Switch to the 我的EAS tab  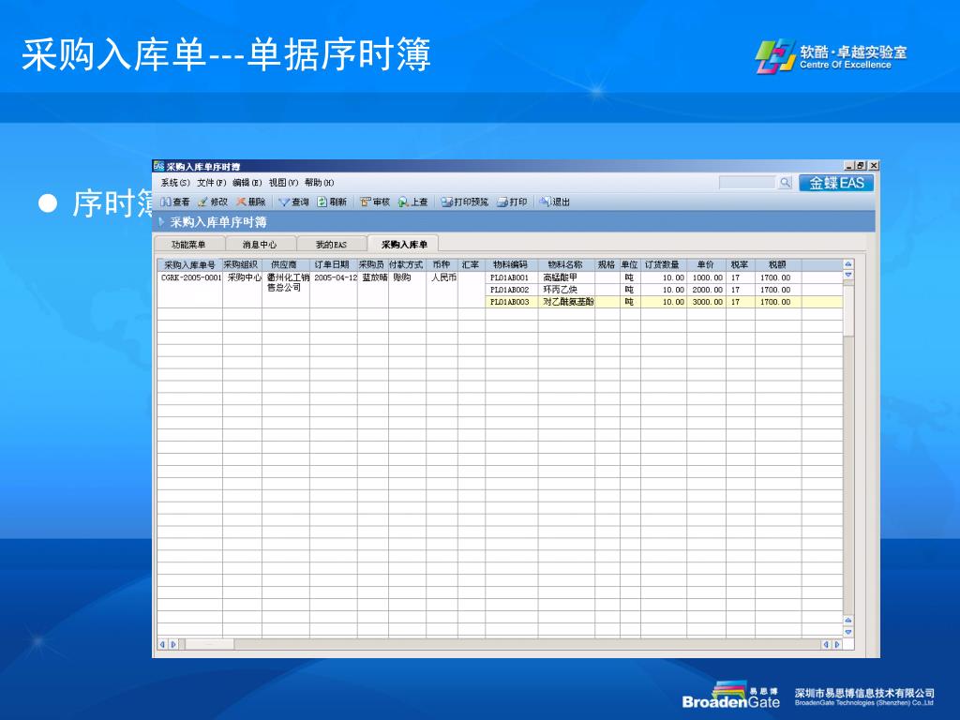pos(331,245)
